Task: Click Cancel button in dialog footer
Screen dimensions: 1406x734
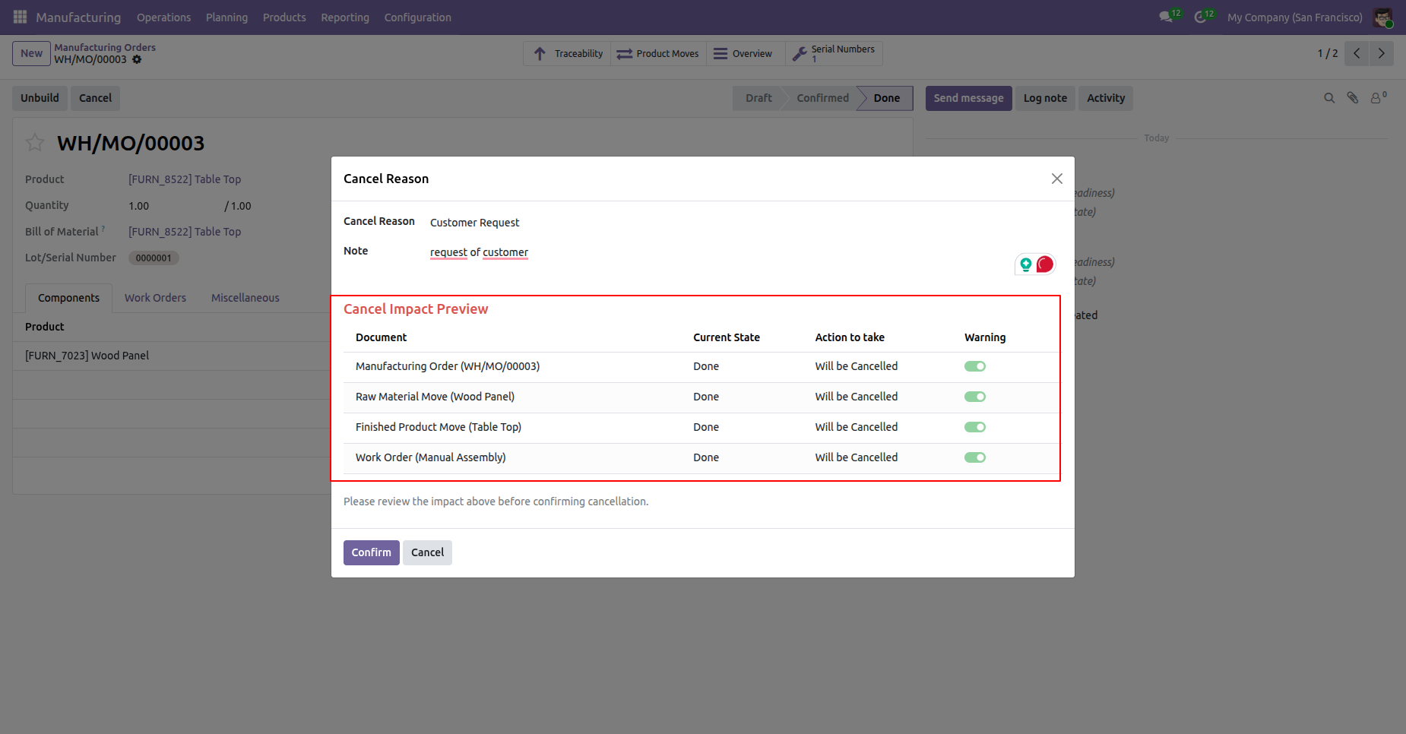Action: click(x=427, y=552)
